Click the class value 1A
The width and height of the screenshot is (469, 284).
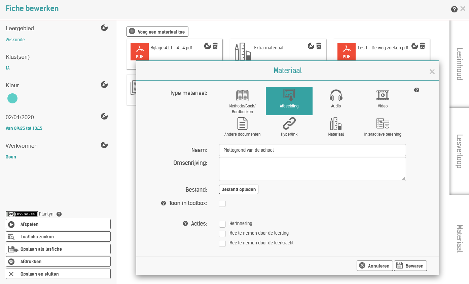pos(8,68)
